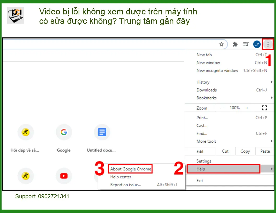Expand the Help submenu arrow
This screenshot has height=213, width=276.
(271, 169)
